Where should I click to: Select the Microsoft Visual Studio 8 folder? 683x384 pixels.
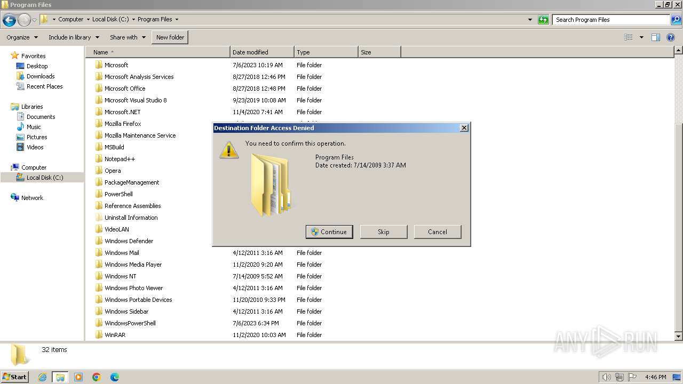pos(136,100)
